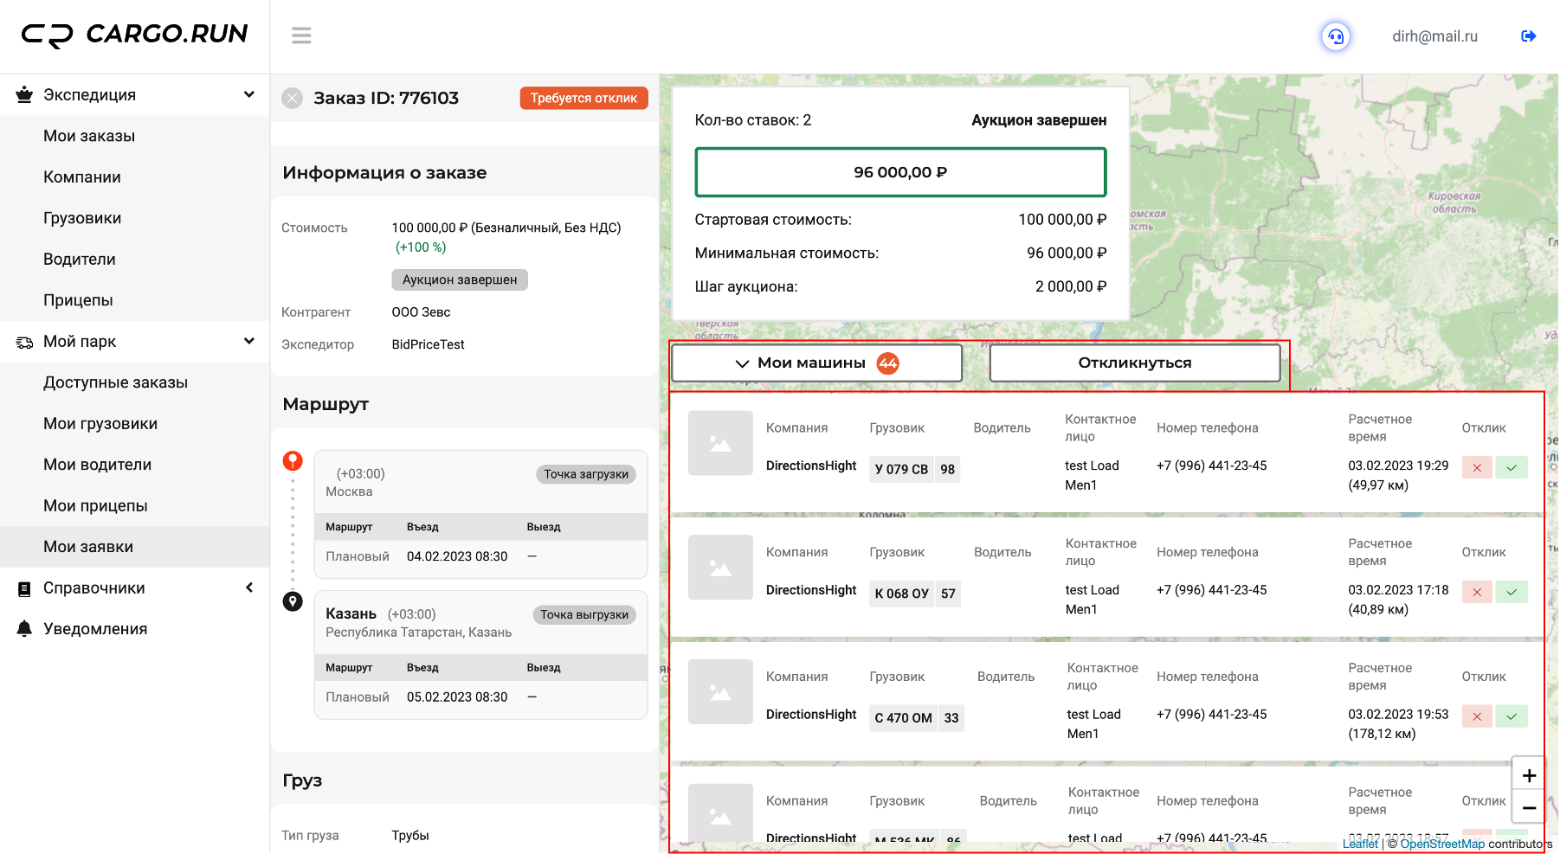The image size is (1560, 854).
Task: Collapse the Экспедиция section chevron
Action: click(249, 94)
